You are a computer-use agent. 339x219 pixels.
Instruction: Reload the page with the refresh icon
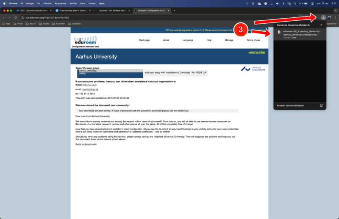tap(16, 17)
